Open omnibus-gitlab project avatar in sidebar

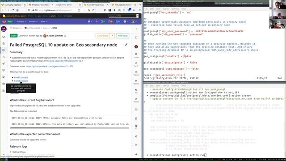click(x=4, y=29)
